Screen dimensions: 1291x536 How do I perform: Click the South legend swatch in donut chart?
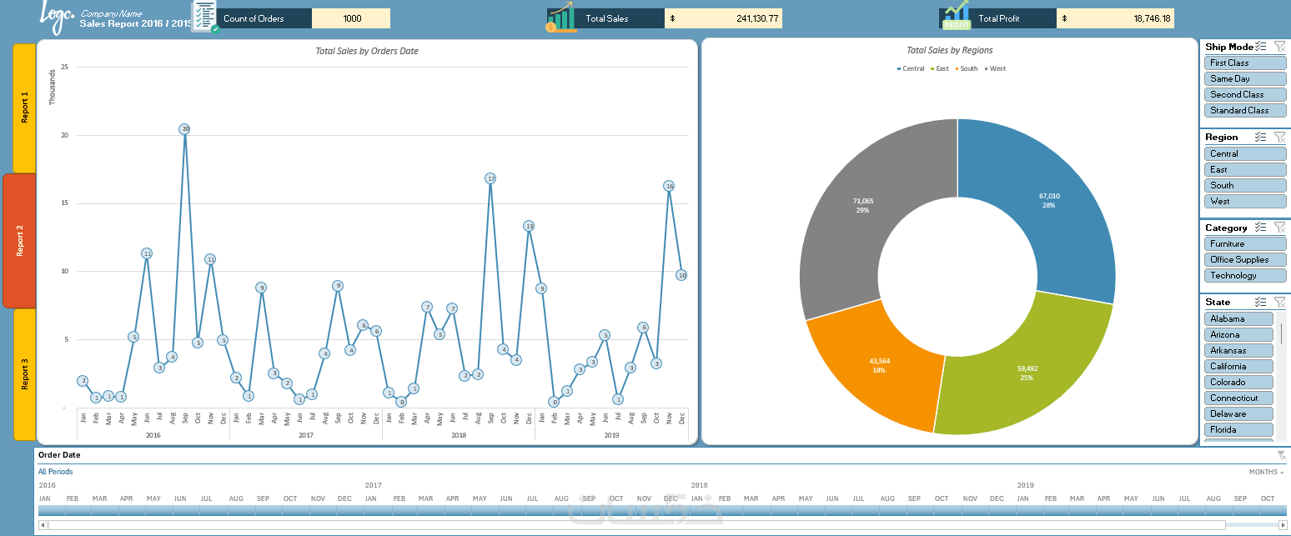coord(956,68)
